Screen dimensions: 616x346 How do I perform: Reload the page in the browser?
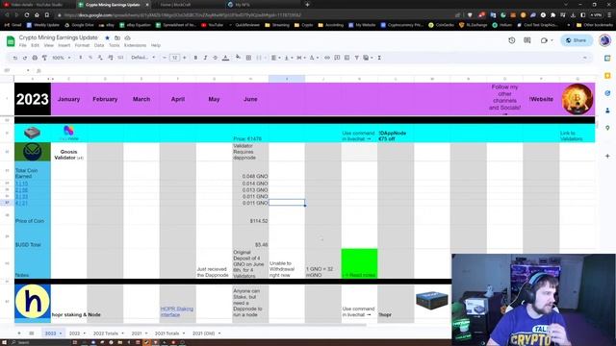pyautogui.click(x=27, y=15)
